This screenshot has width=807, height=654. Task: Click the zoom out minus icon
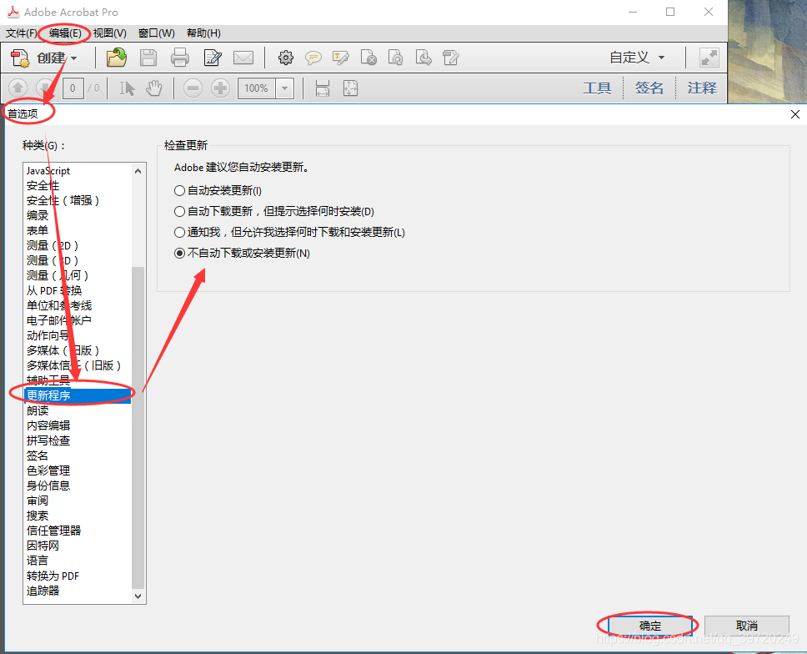point(193,88)
